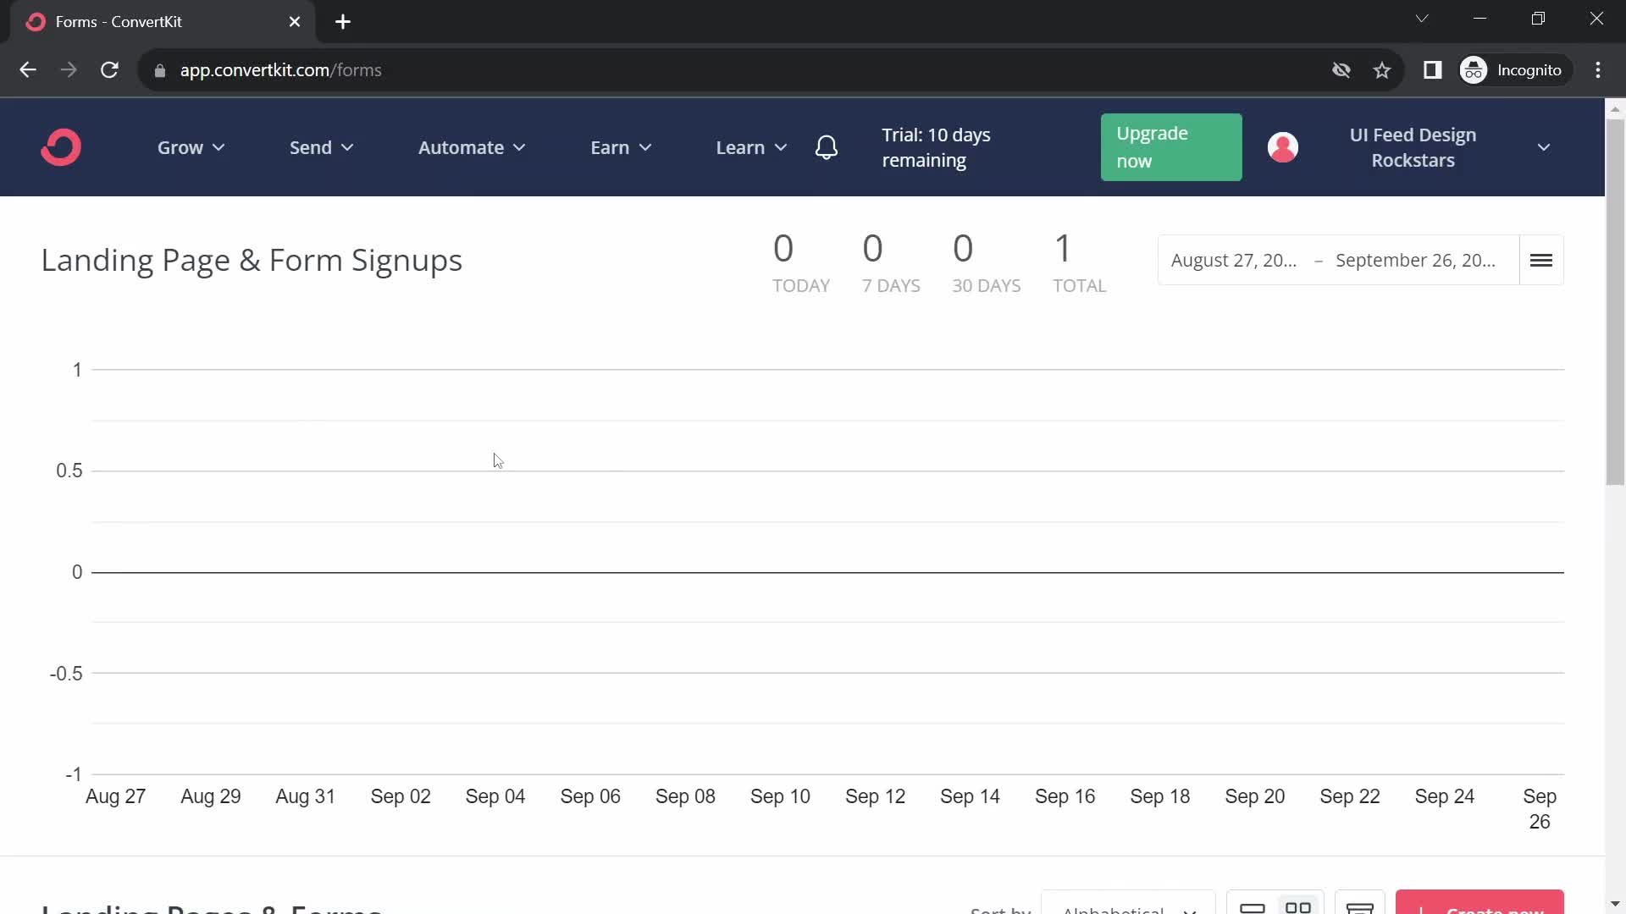Expand the Send dropdown menu
This screenshot has height=914, width=1626.
click(320, 146)
